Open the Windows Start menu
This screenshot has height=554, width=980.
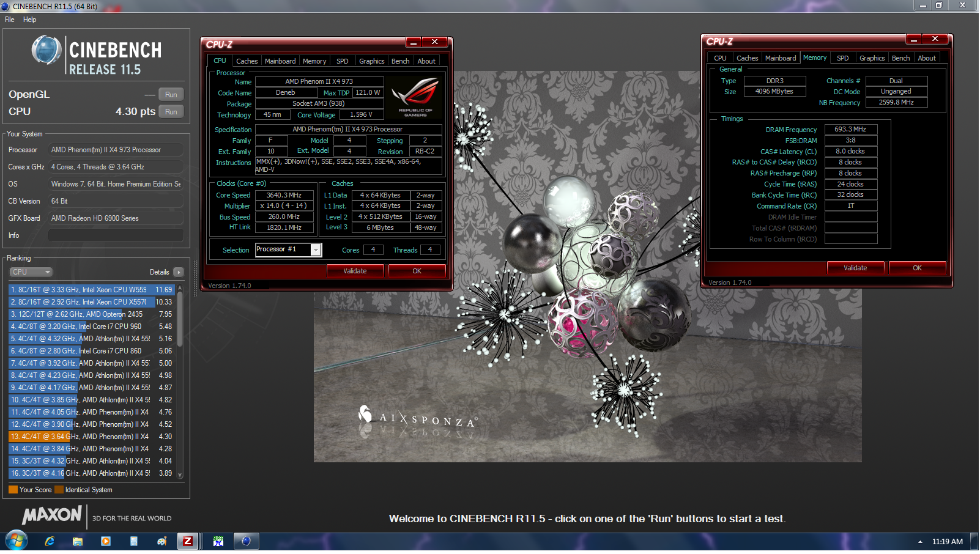click(x=17, y=541)
